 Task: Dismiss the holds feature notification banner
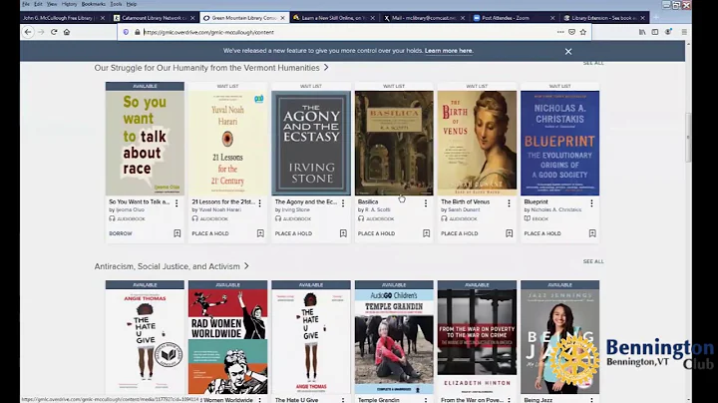coord(568,51)
